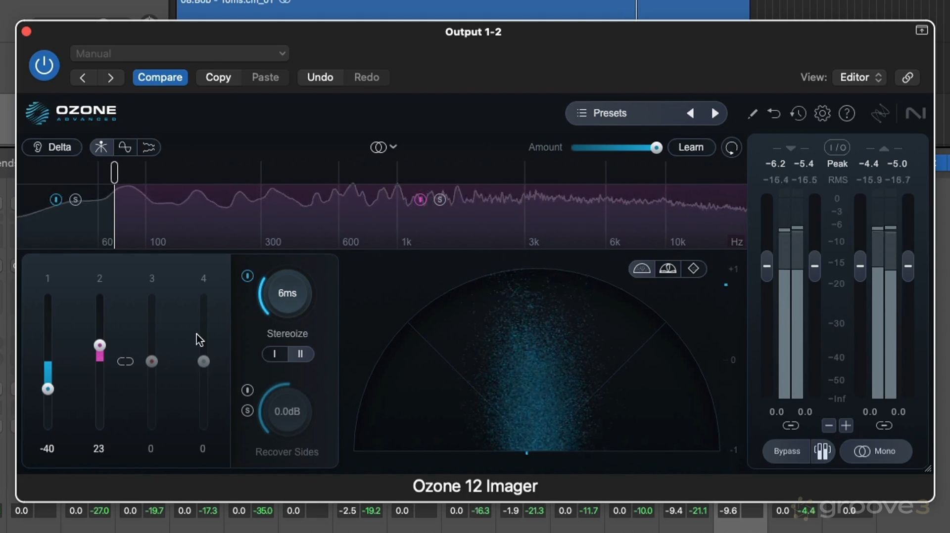
Task: Click the left input gain fader
Action: [767, 266]
